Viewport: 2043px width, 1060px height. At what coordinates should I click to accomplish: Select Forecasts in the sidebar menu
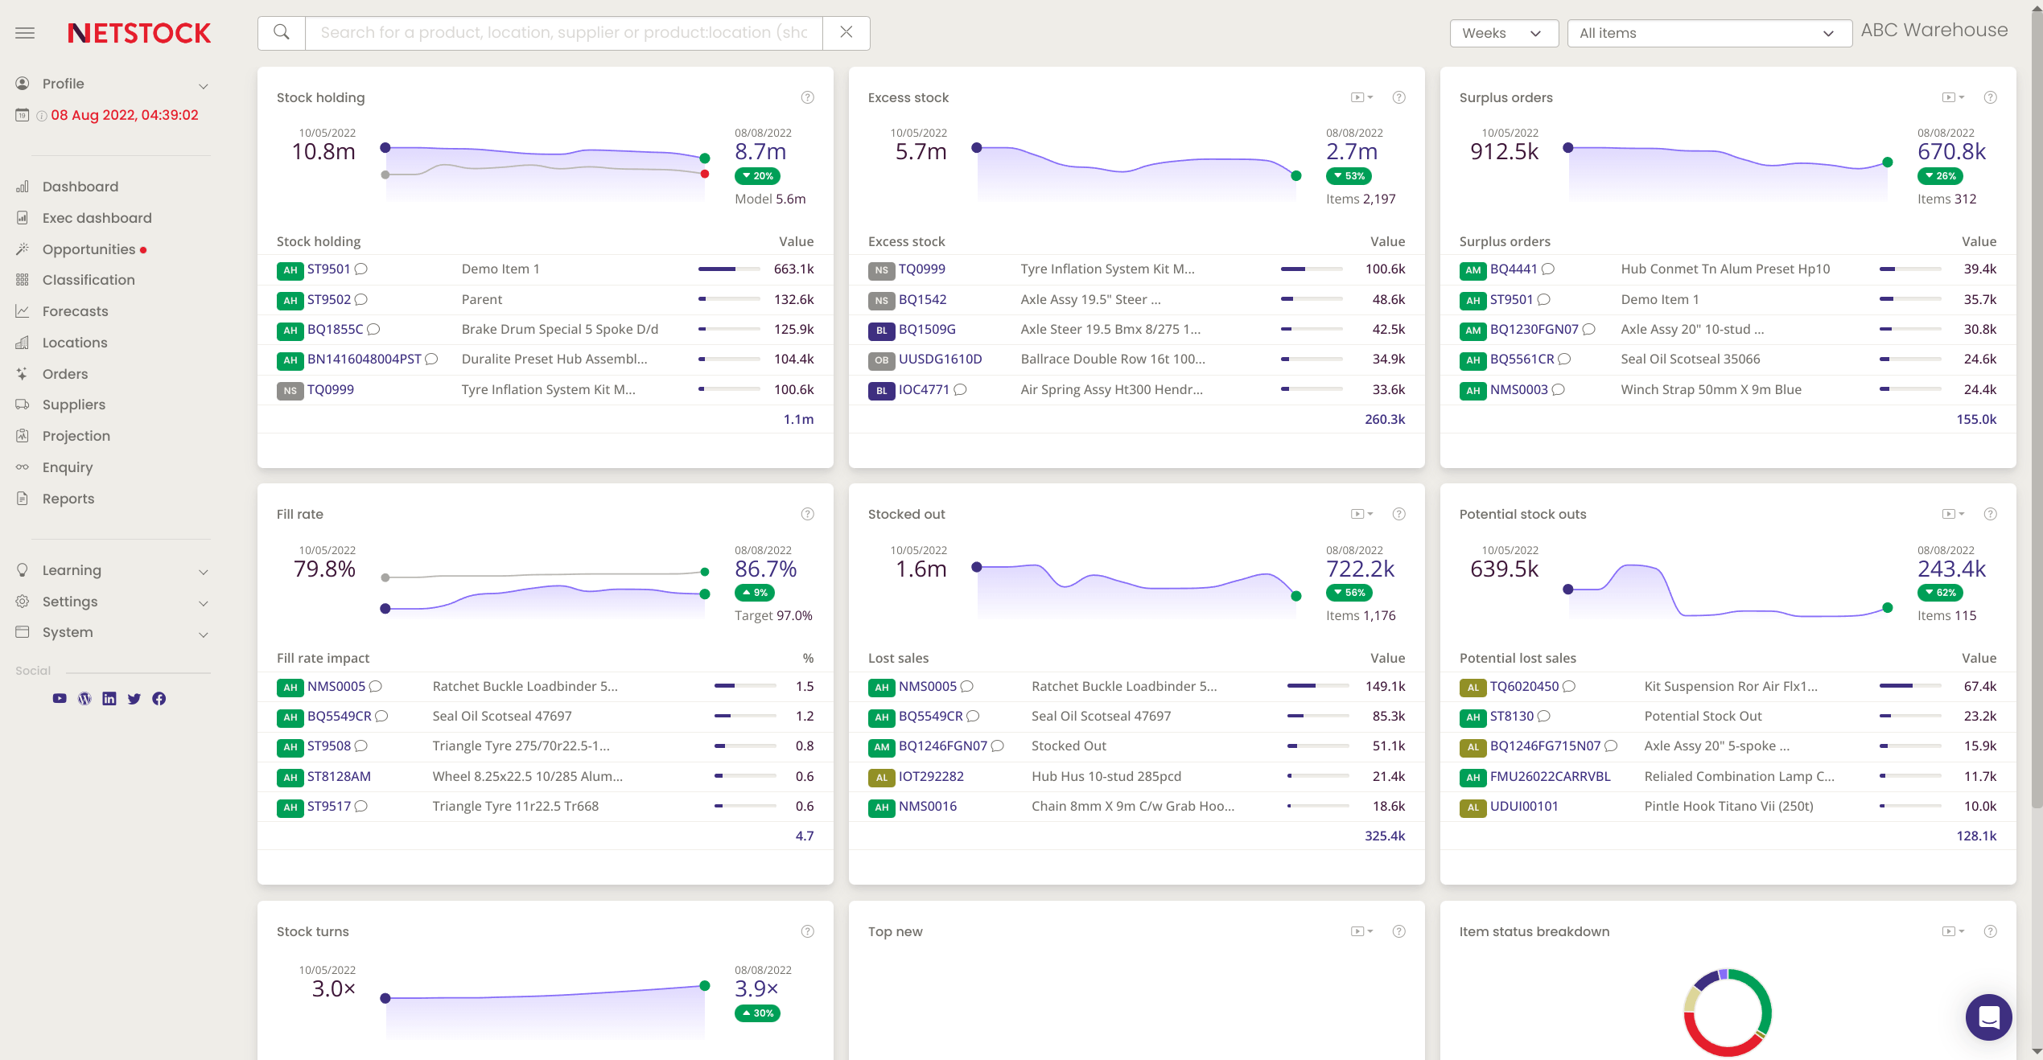(75, 311)
